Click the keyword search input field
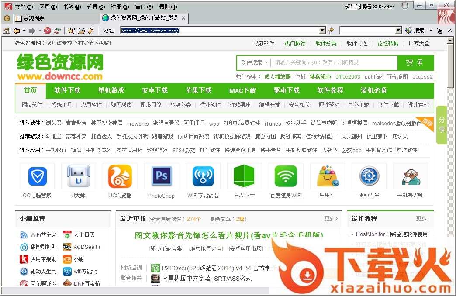 [x=334, y=62]
